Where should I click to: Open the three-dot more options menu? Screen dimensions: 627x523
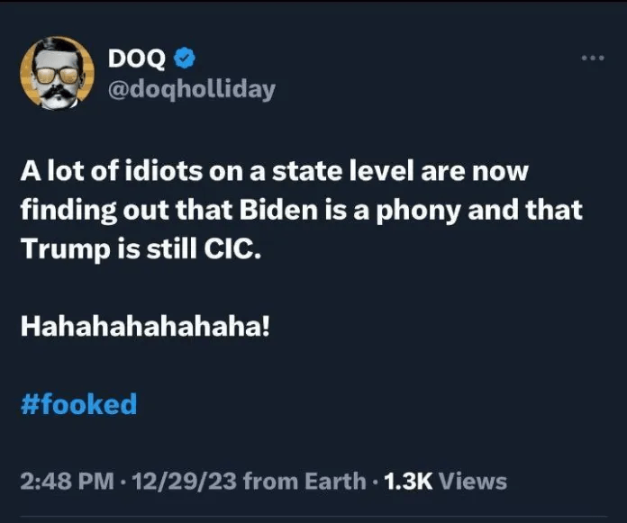coord(592,59)
